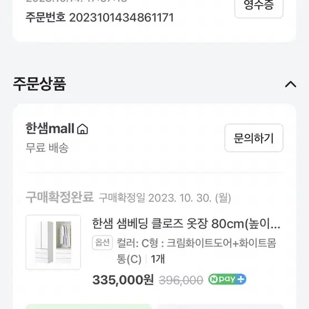Click the crossed-out 396,000 original price
This screenshot has height=309, width=309.
point(181,280)
